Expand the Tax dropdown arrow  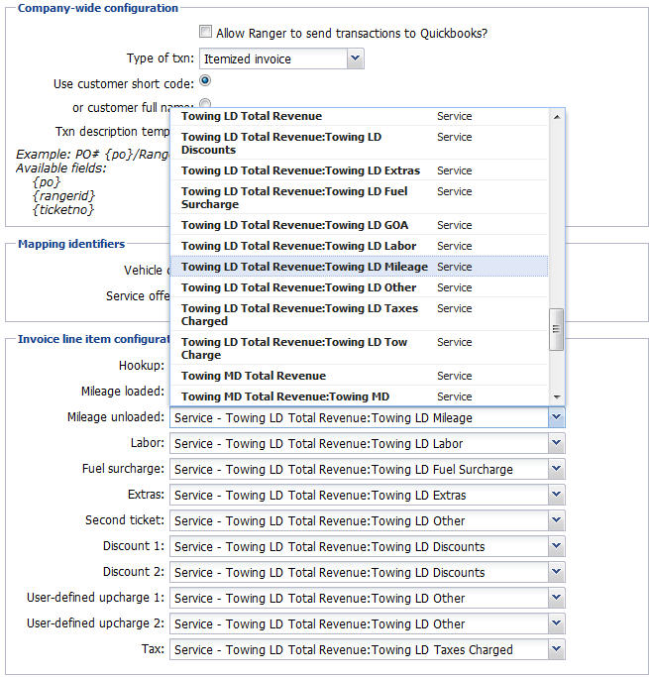pyautogui.click(x=557, y=650)
